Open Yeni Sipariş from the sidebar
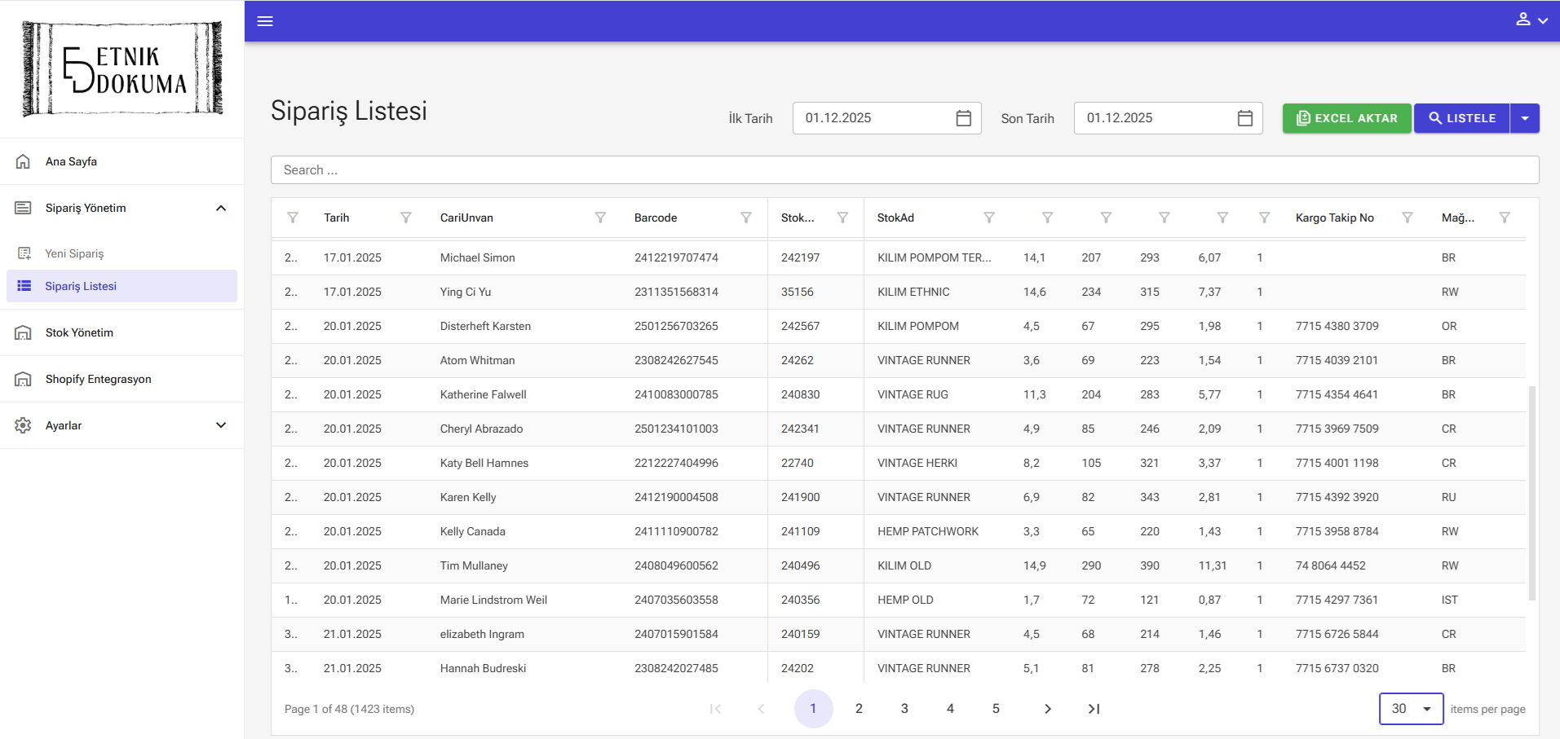Viewport: 1560px width, 739px height. [74, 253]
